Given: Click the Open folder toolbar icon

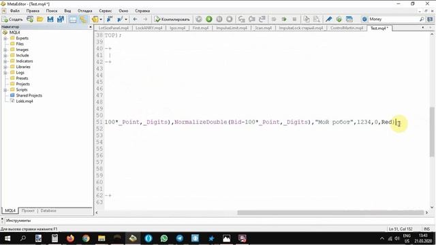Looking at the screenshot, I should [x=40, y=19].
